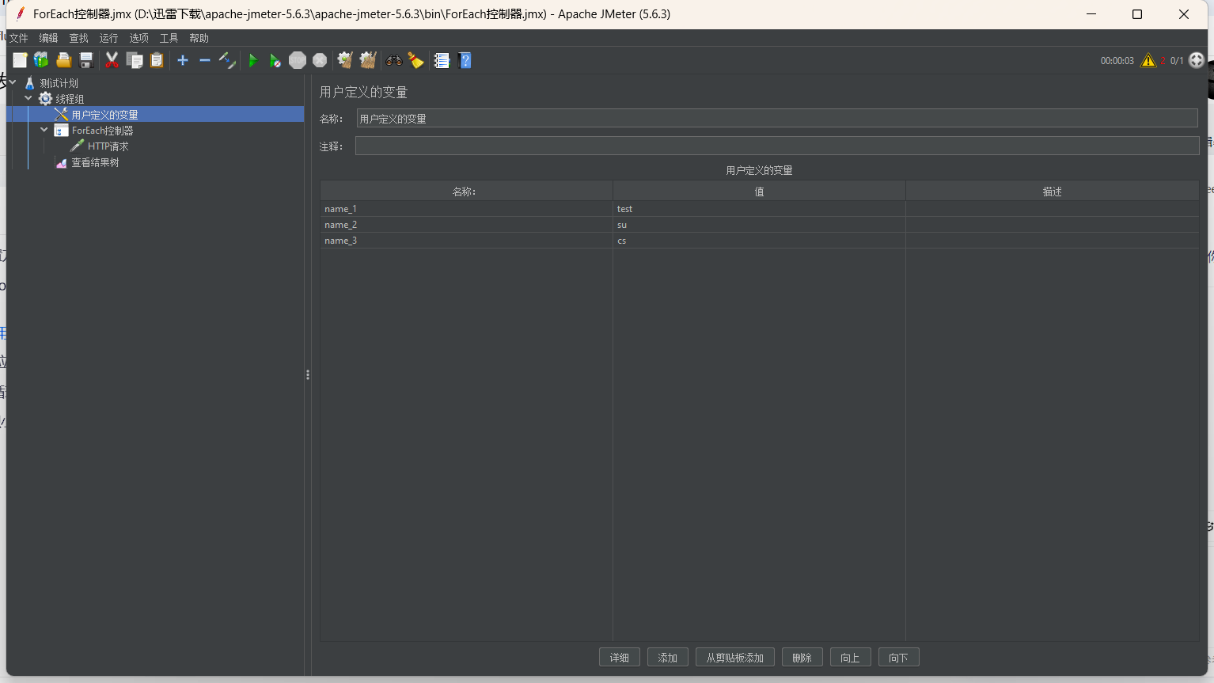1214x683 pixels.
Task: Select ForEach控制器 tree item
Action: pyautogui.click(x=102, y=131)
